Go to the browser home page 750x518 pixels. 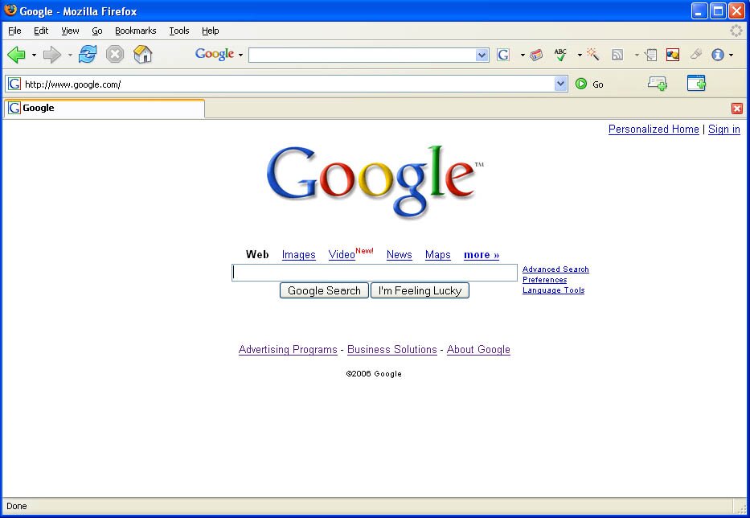(143, 55)
